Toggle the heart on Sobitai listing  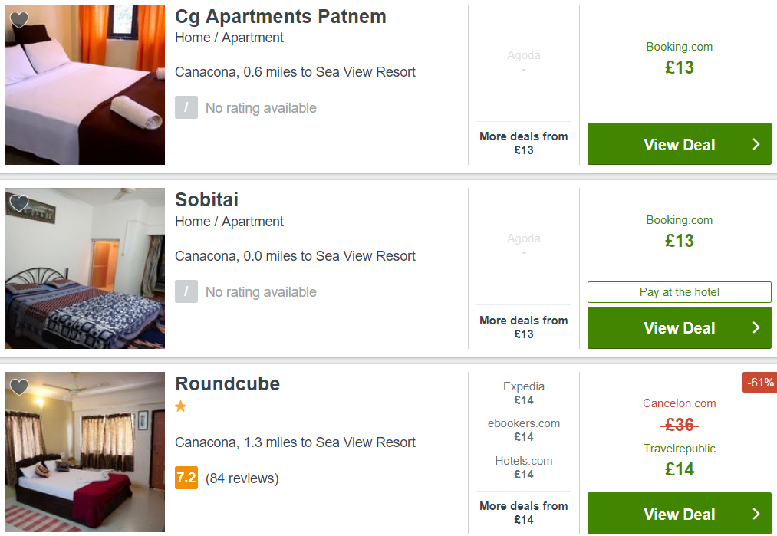[x=19, y=204]
